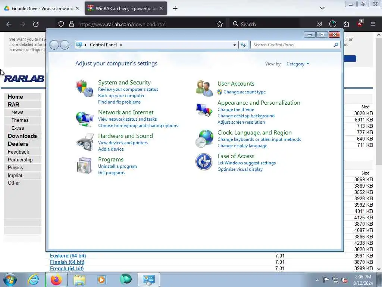This screenshot has width=382, height=287.
Task: Click Change display language link
Action: pyautogui.click(x=242, y=146)
